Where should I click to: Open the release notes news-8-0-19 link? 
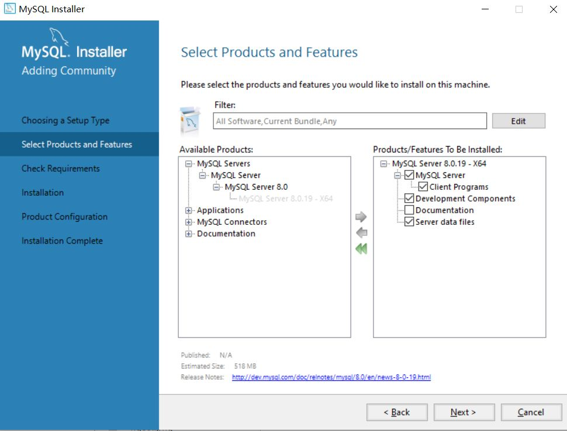(x=331, y=377)
